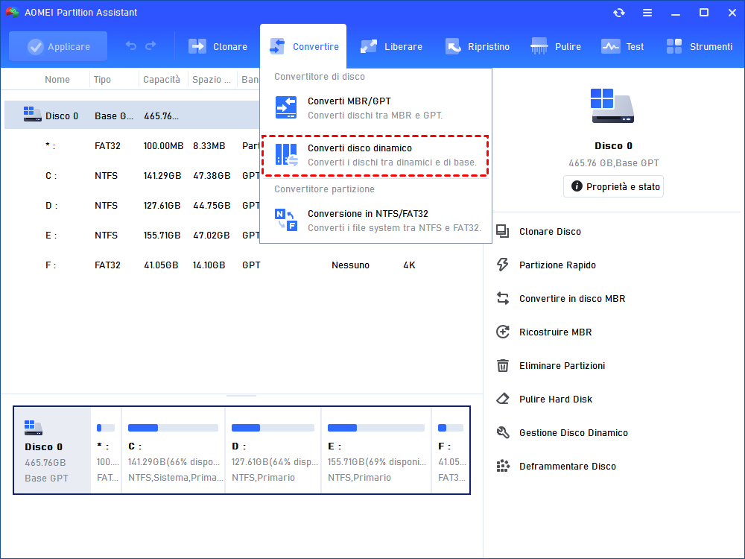
Task: Choose Gestione Disco Dinamico option
Action: pos(573,432)
